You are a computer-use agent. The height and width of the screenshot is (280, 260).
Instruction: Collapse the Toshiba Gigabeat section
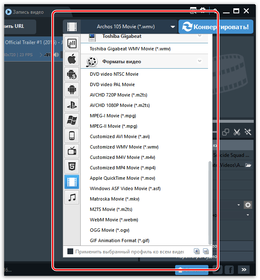pos(199,35)
